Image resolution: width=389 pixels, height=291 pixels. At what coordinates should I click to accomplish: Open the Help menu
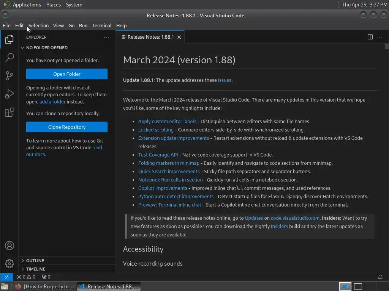click(121, 25)
